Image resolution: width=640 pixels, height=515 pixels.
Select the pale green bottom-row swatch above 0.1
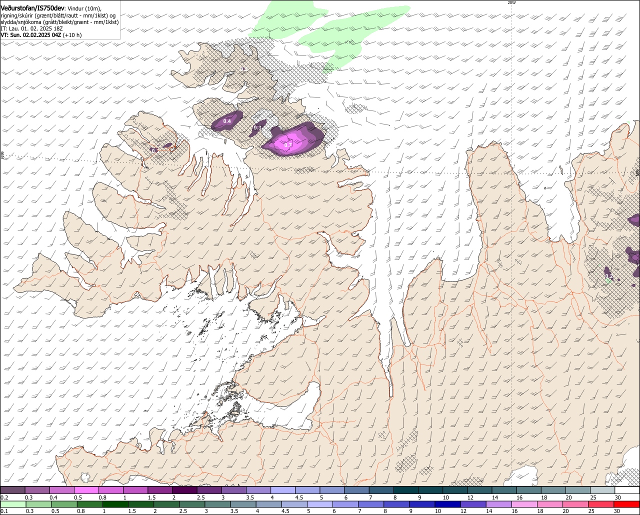(13, 504)
